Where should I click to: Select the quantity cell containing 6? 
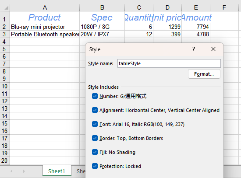139,27
